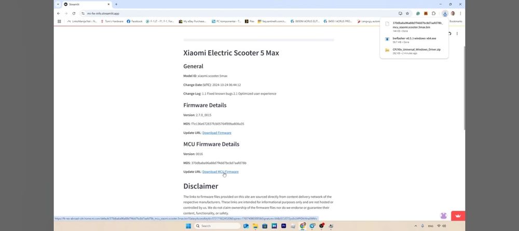519x231 pixels.
Task: Click the microphone tray icon
Action: click(x=422, y=226)
